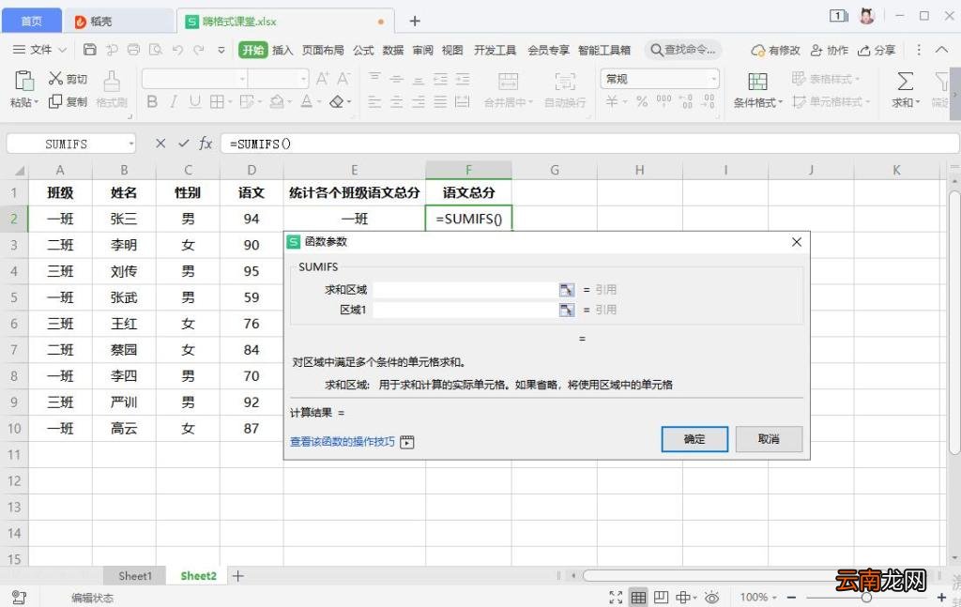
Task: Toggle Underline formatting
Action: [x=195, y=101]
